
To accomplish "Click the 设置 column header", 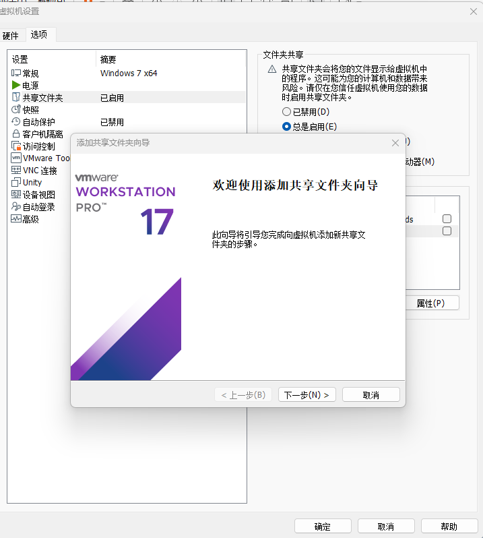I will point(52,59).
